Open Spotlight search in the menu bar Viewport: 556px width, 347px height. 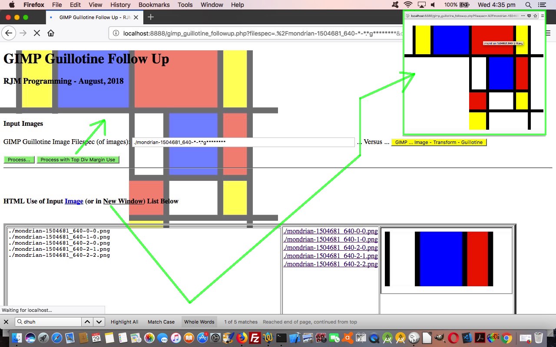pos(528,5)
